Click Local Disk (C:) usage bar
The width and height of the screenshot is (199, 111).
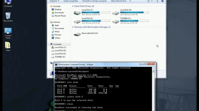96,12
